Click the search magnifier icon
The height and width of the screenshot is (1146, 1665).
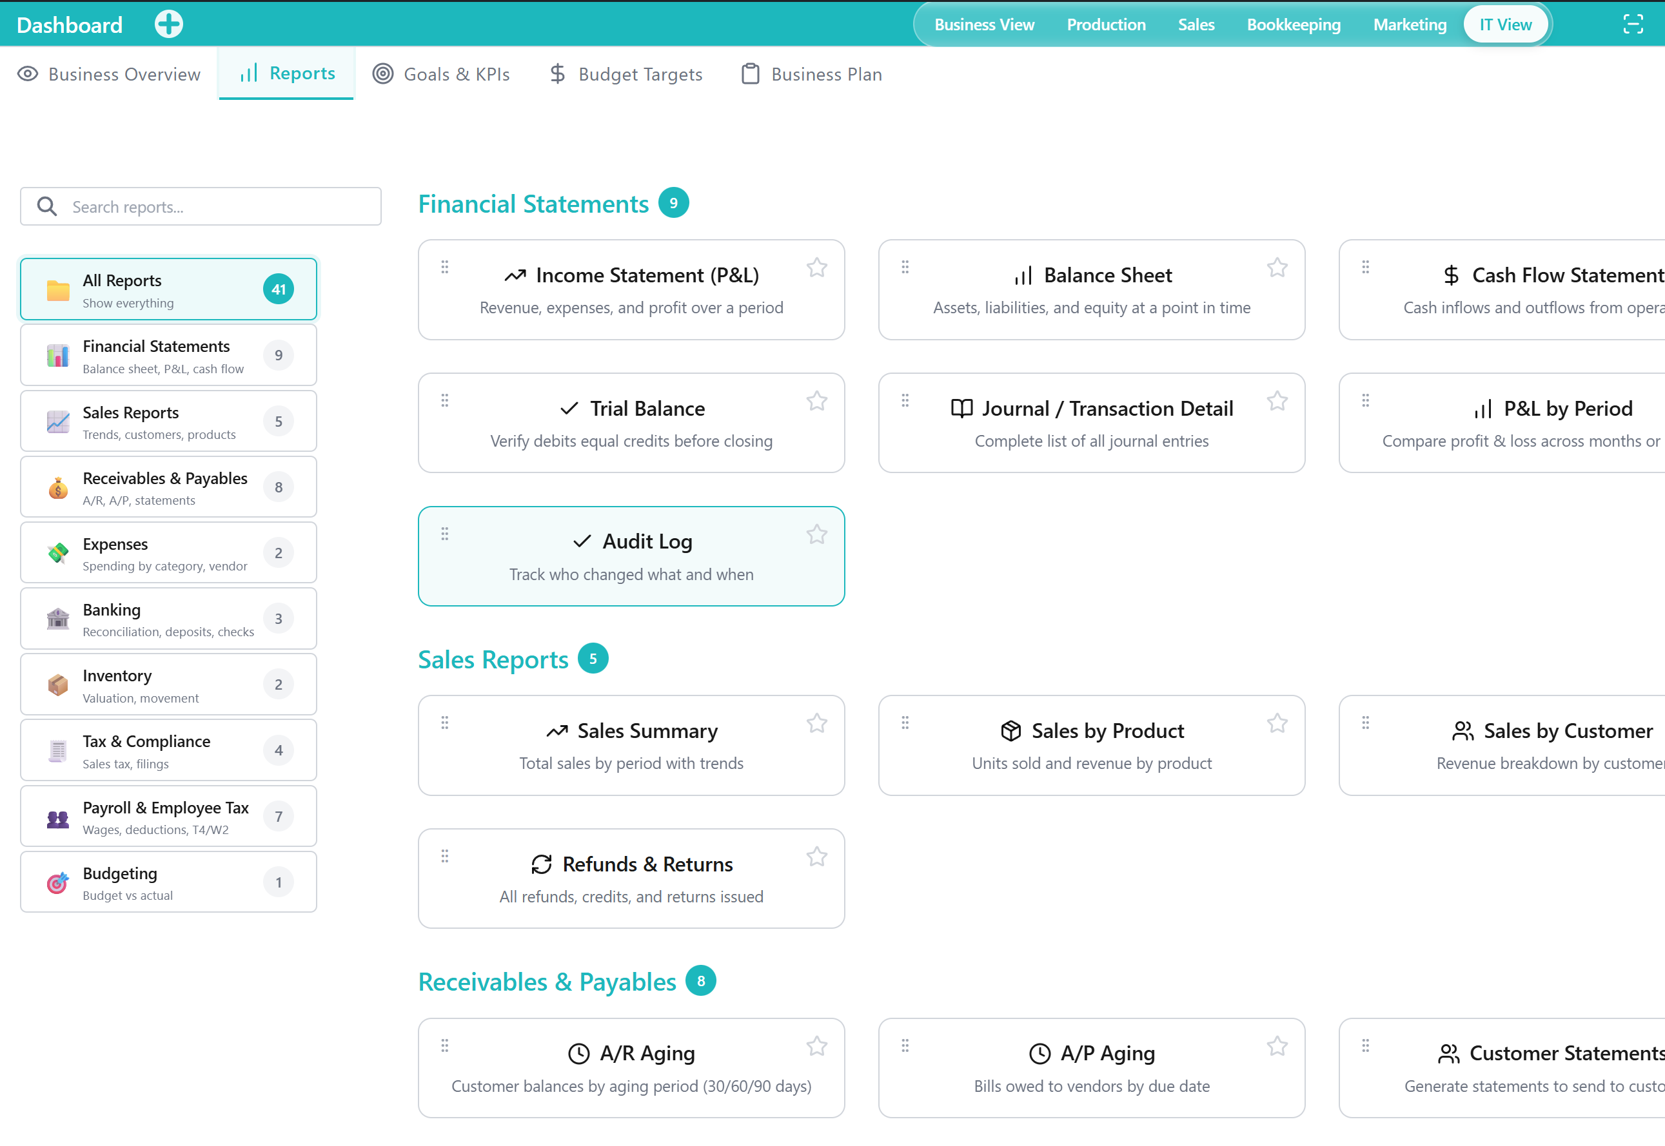(x=48, y=207)
